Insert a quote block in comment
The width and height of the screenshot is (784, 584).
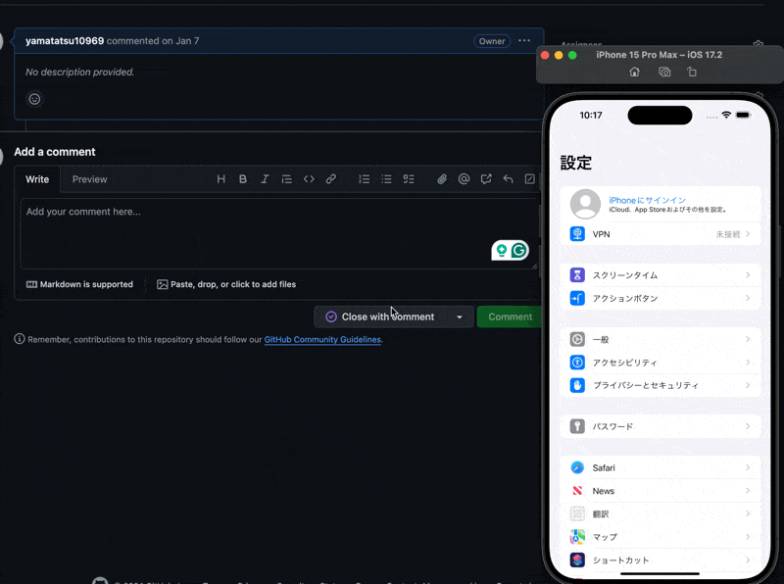click(x=286, y=179)
